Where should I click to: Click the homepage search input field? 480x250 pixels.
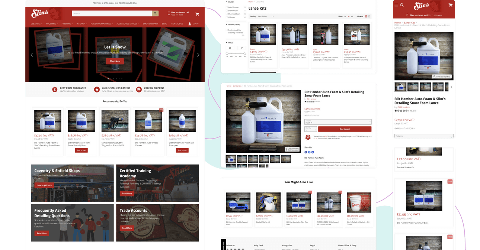[112, 14]
